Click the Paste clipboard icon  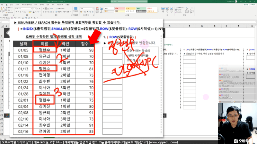[3, 9]
